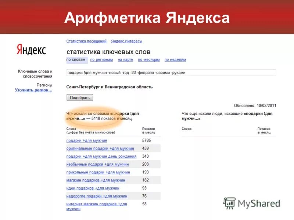
Task: Open интернет магазин подарков +для мужчин link
Action: (97, 206)
